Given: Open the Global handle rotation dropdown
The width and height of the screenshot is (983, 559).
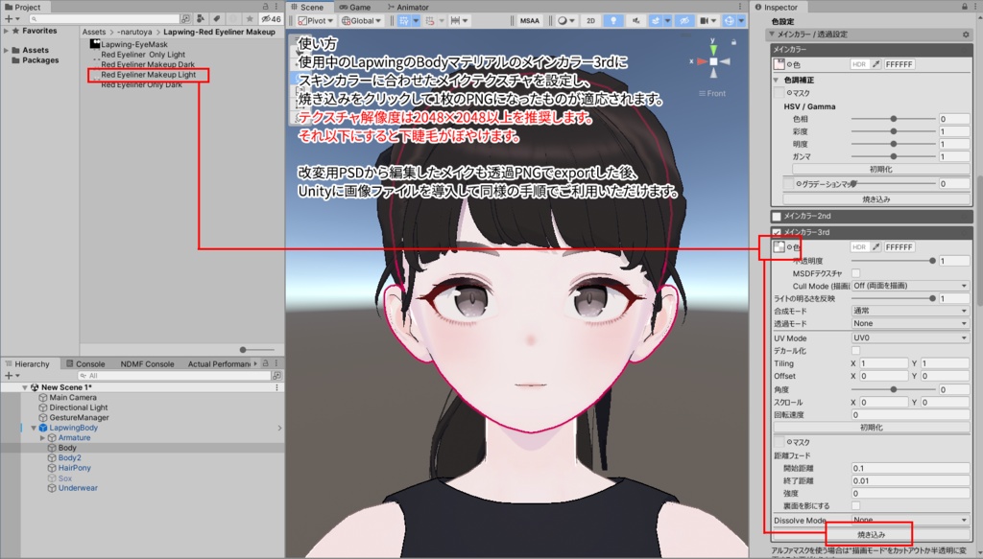Looking at the screenshot, I should coord(361,21).
